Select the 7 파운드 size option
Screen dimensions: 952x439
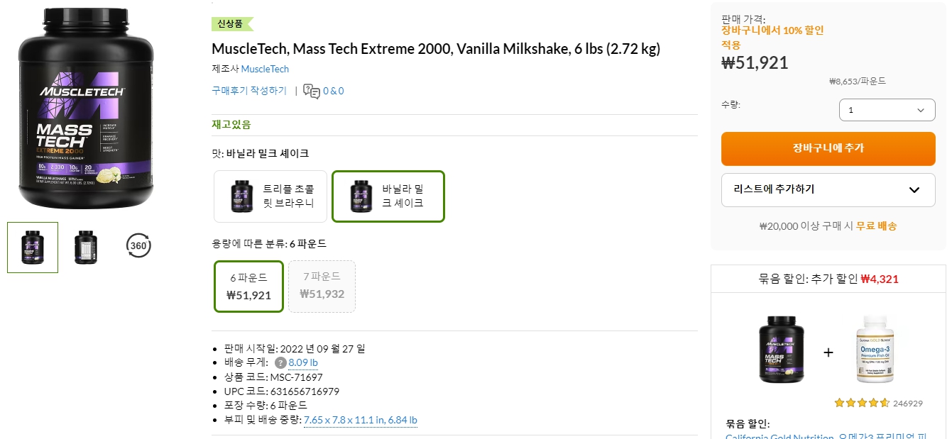[x=322, y=286]
